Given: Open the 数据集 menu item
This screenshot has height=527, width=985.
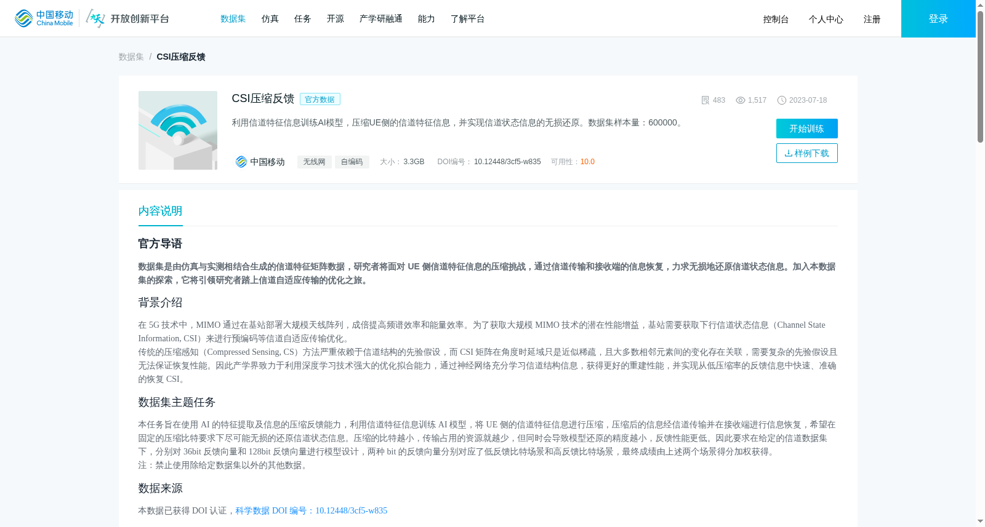Looking at the screenshot, I should (x=233, y=19).
